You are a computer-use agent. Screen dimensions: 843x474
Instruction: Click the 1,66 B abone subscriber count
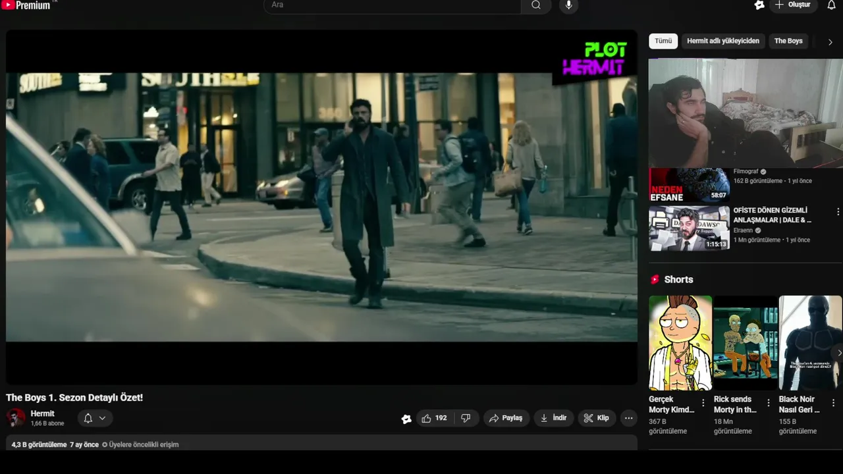coord(47,424)
